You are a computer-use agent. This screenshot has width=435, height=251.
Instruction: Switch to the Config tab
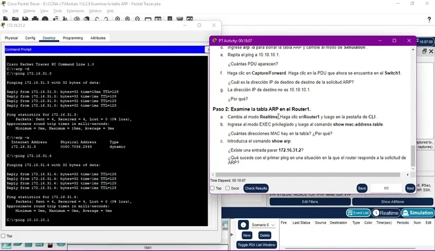tap(30, 38)
